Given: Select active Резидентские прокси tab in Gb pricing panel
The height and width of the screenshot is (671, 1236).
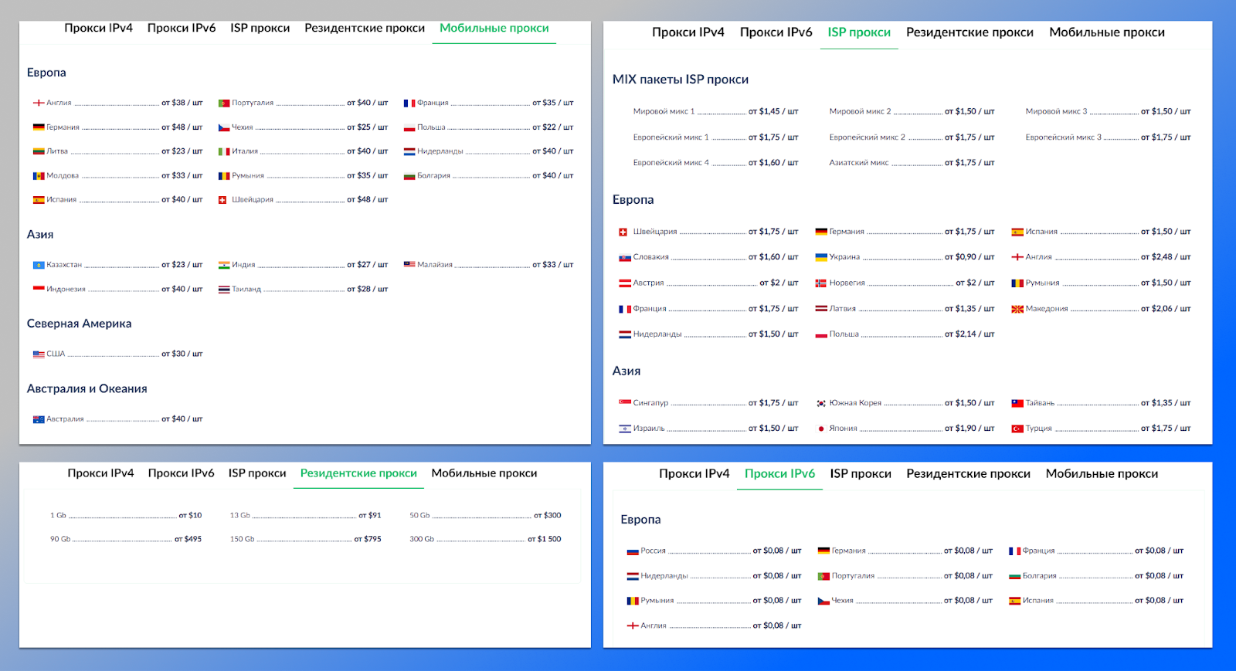Looking at the screenshot, I should click(x=358, y=473).
